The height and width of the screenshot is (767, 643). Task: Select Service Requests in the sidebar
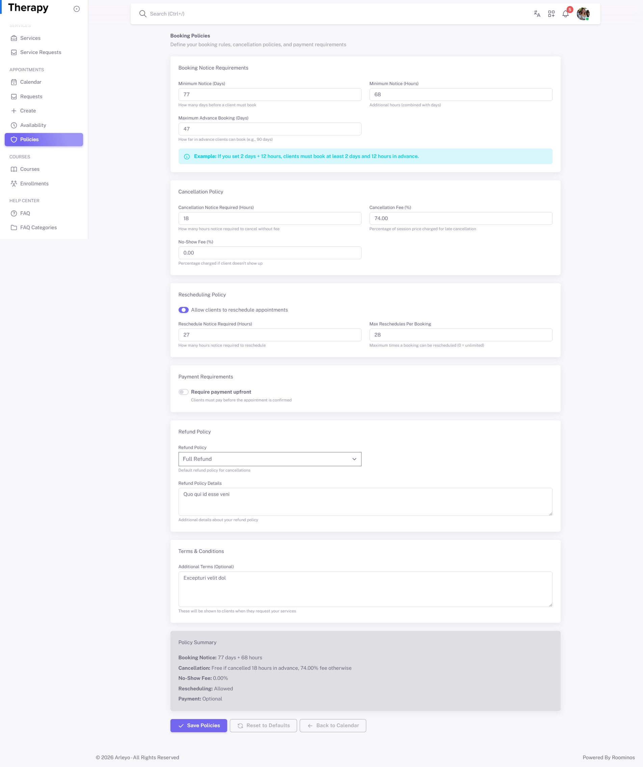tap(40, 52)
